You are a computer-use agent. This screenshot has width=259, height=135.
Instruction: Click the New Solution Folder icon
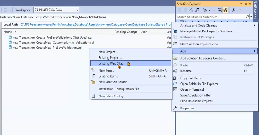(93, 82)
